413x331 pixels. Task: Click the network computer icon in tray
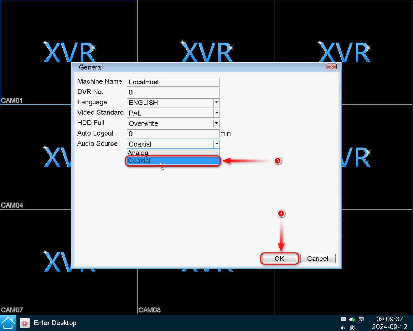[361, 319]
